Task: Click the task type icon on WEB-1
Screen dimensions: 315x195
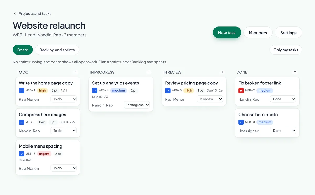Action: [x=22, y=90]
